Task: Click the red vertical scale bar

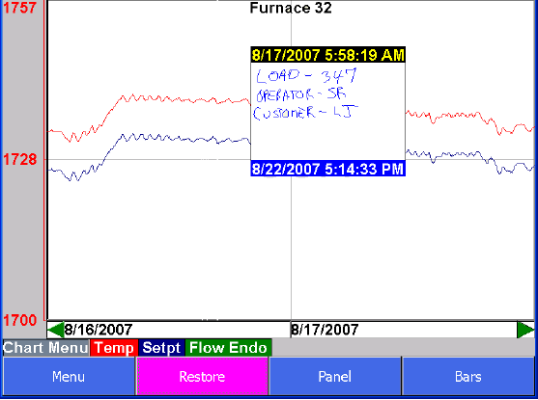Action: point(44,160)
